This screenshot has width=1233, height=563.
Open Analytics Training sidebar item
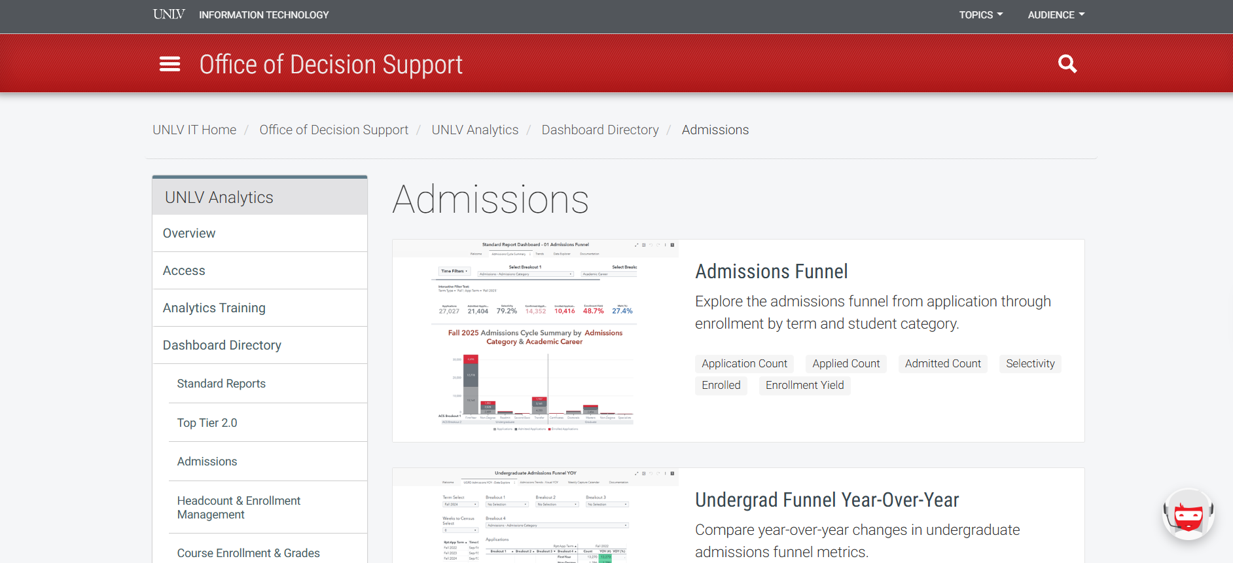click(260, 308)
